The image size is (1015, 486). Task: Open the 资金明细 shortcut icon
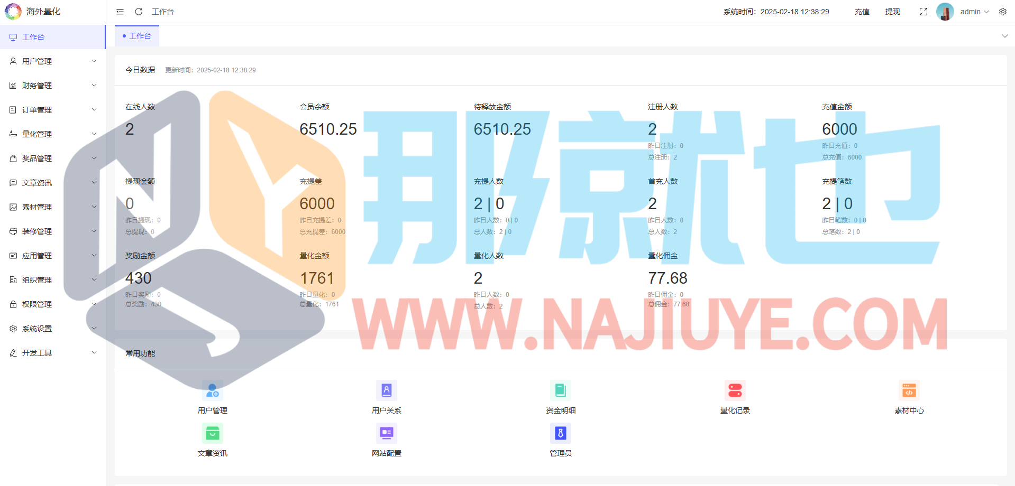[x=560, y=391]
